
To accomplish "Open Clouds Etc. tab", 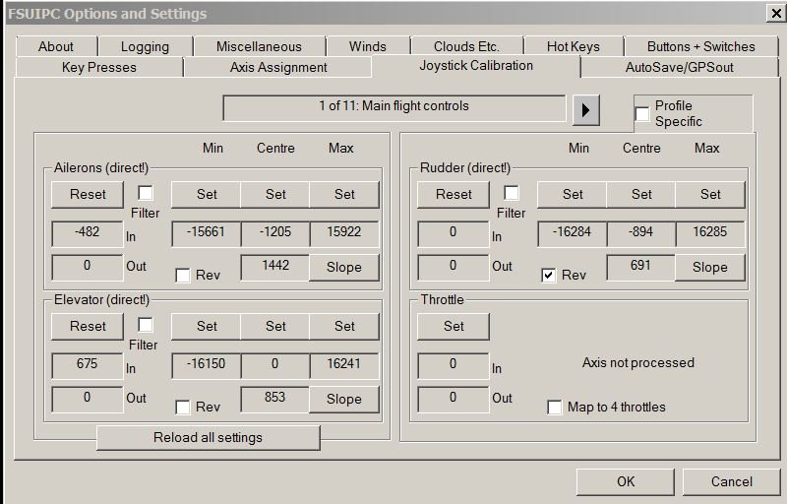I will pos(466,46).
